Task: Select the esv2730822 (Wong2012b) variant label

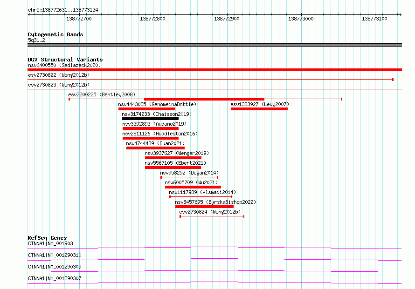Action: 59,75
